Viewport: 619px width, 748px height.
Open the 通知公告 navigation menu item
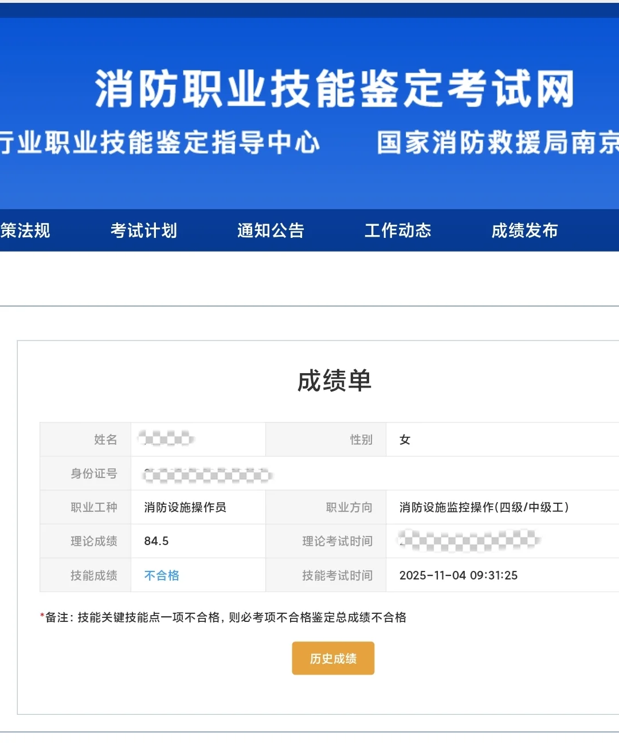tap(272, 230)
